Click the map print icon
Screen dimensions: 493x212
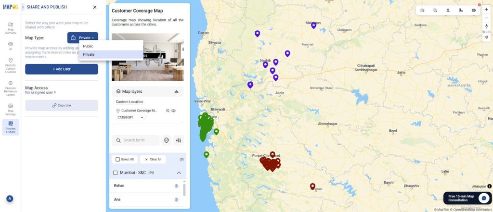474,10
